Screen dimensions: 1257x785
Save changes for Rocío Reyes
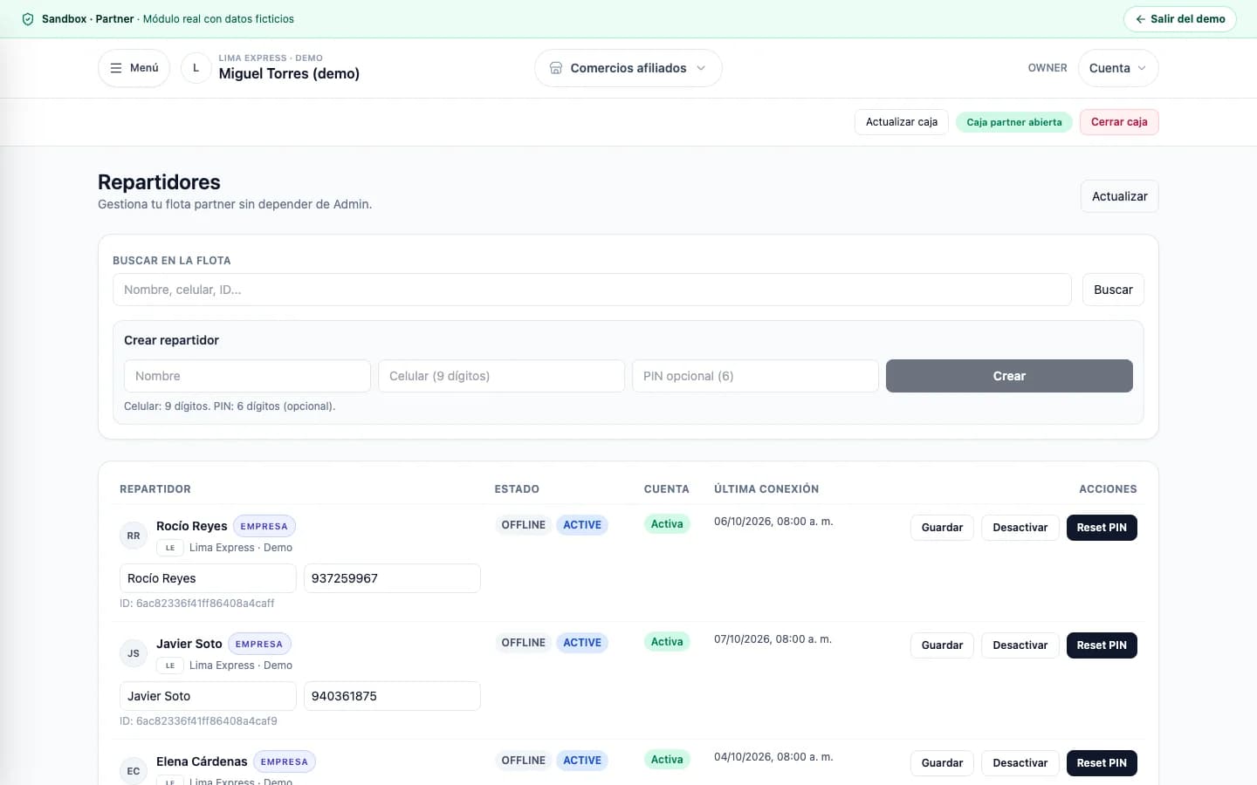[x=942, y=528]
